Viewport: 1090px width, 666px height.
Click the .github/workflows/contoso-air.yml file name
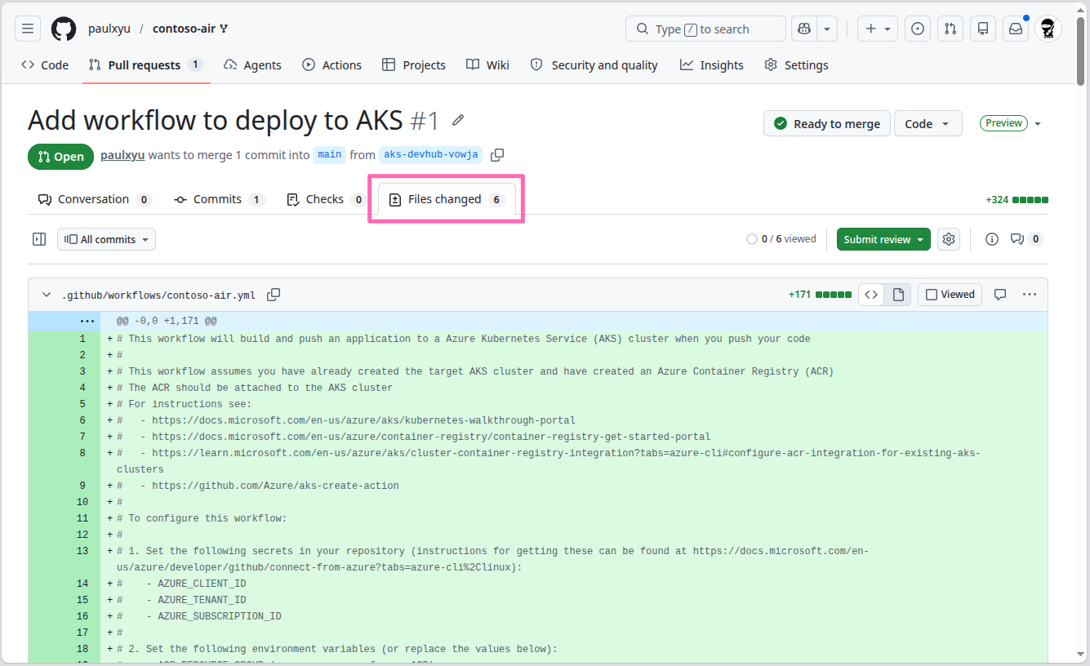click(159, 295)
